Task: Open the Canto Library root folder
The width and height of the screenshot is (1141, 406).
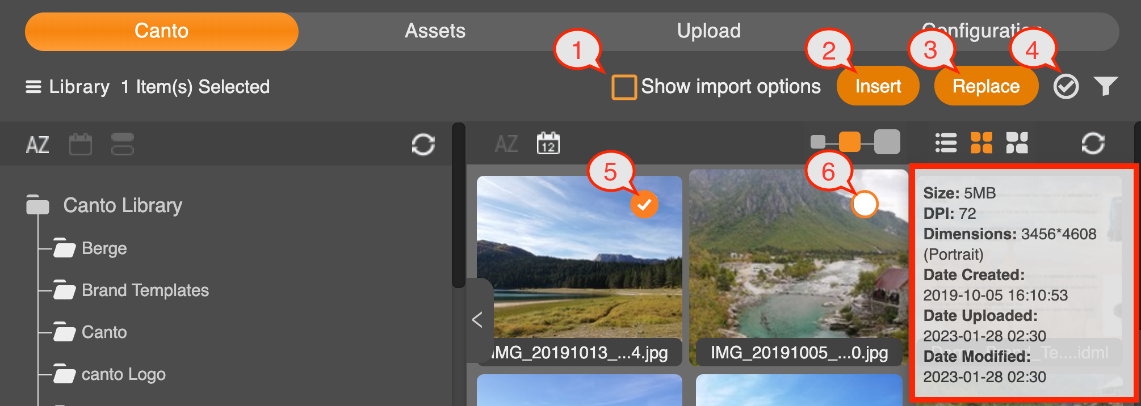Action: point(123,205)
